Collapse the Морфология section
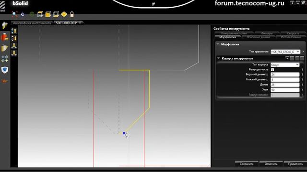Screen dimensions: 307x172 (x=218, y=44)
